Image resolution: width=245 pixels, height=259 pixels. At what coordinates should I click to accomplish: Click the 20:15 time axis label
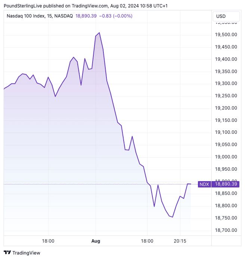pos(180,241)
